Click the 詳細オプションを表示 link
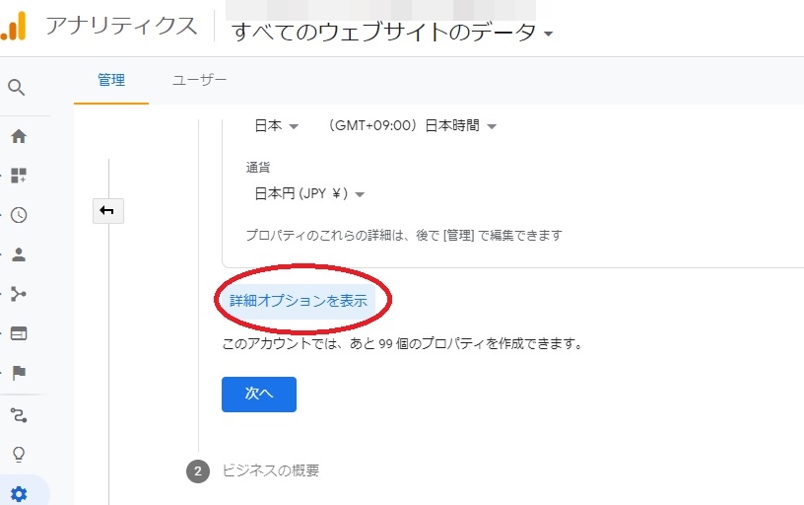The image size is (804, 505). pos(299,301)
